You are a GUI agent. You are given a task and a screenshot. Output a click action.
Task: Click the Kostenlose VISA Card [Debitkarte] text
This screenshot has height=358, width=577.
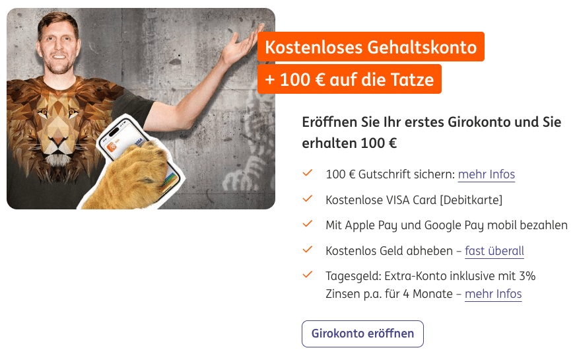click(x=414, y=200)
